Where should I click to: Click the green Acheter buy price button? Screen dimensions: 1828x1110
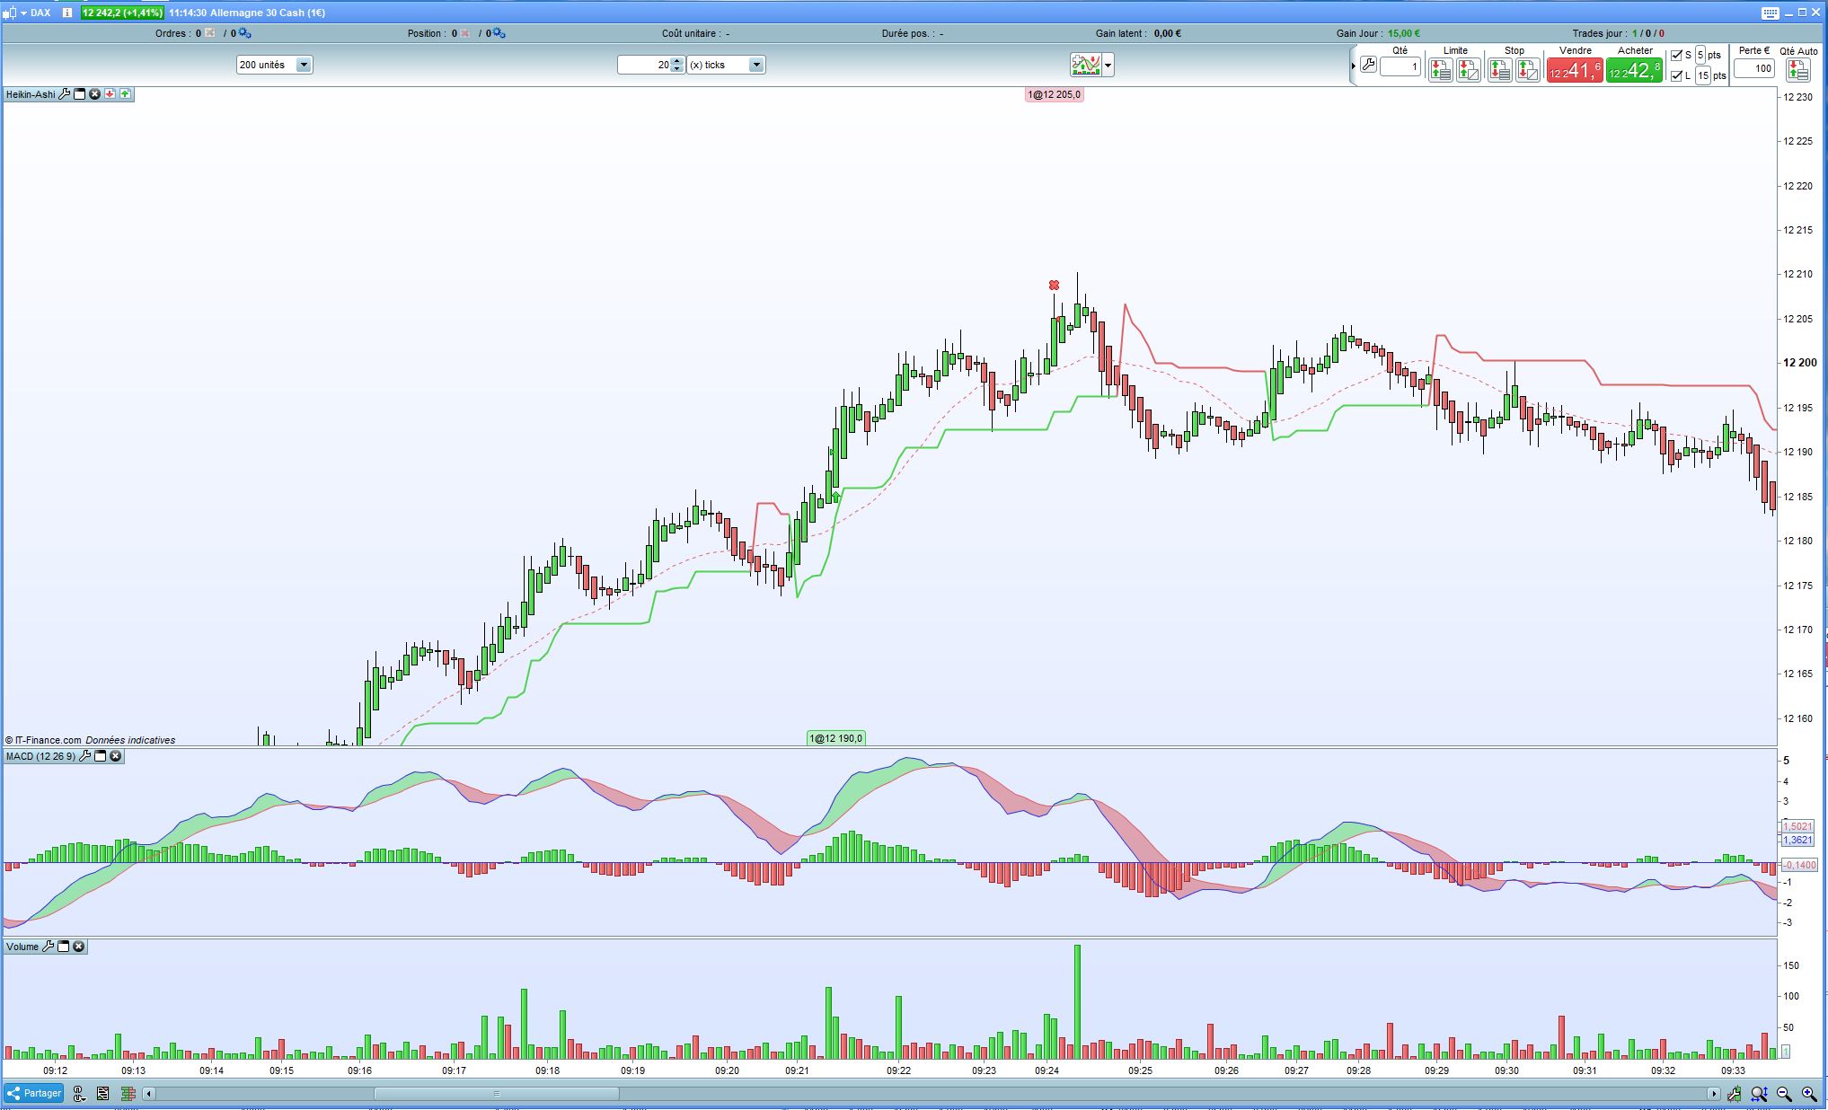(x=1634, y=70)
